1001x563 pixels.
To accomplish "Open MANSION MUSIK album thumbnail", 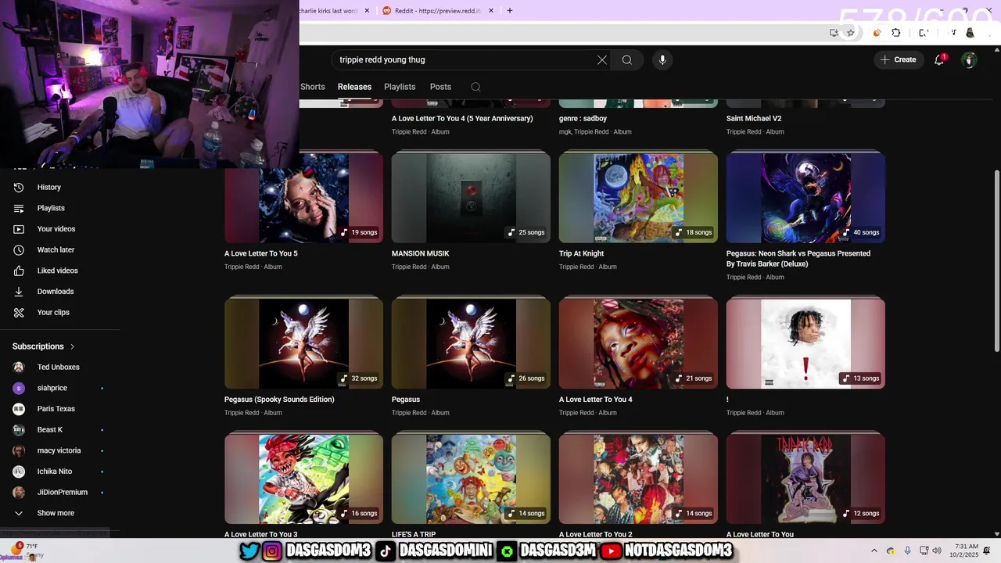I will (x=471, y=198).
